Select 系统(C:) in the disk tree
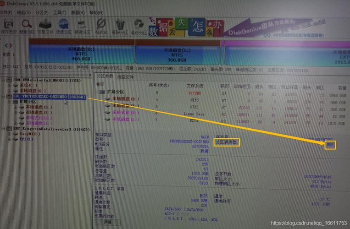 (x=28, y=85)
